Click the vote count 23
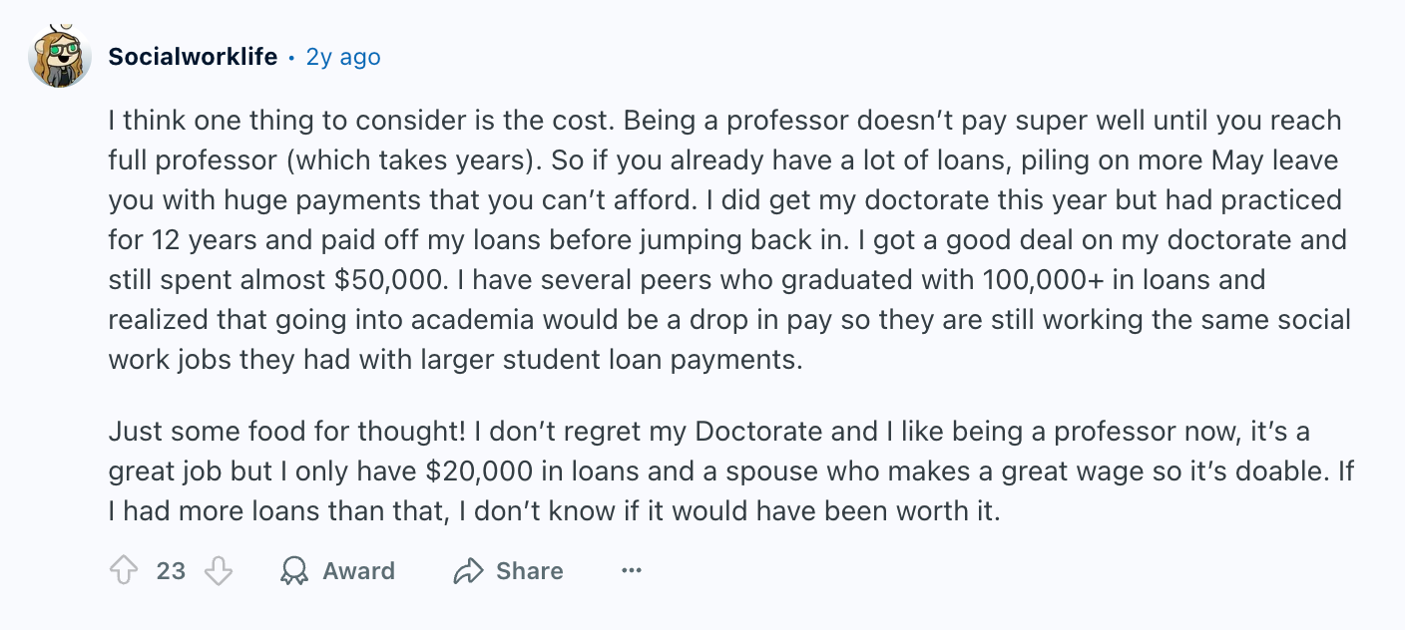This screenshot has height=630, width=1405. tap(171, 571)
